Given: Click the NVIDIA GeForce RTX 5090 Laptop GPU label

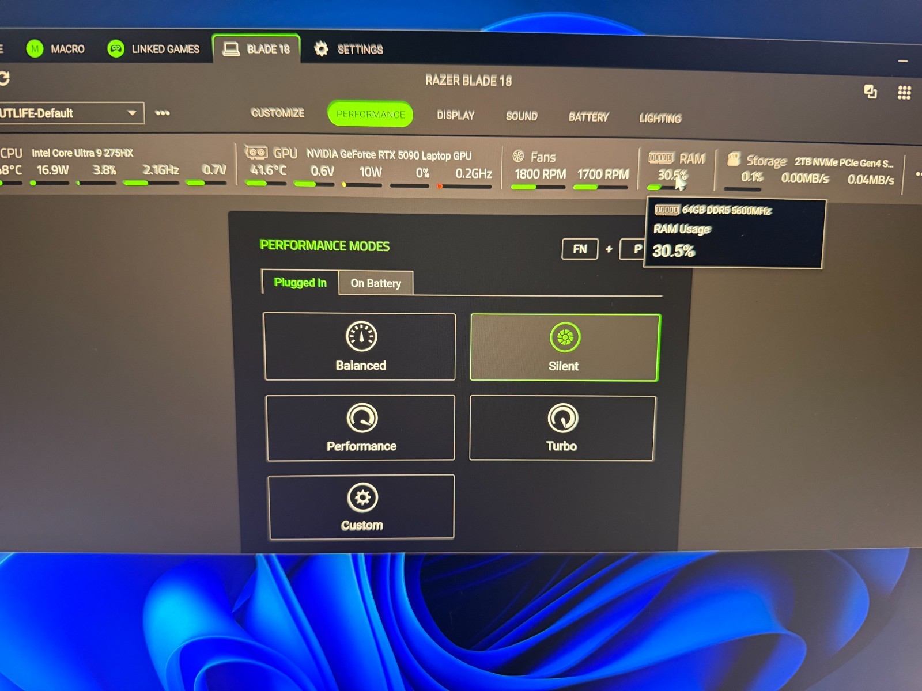Looking at the screenshot, I should (x=389, y=155).
